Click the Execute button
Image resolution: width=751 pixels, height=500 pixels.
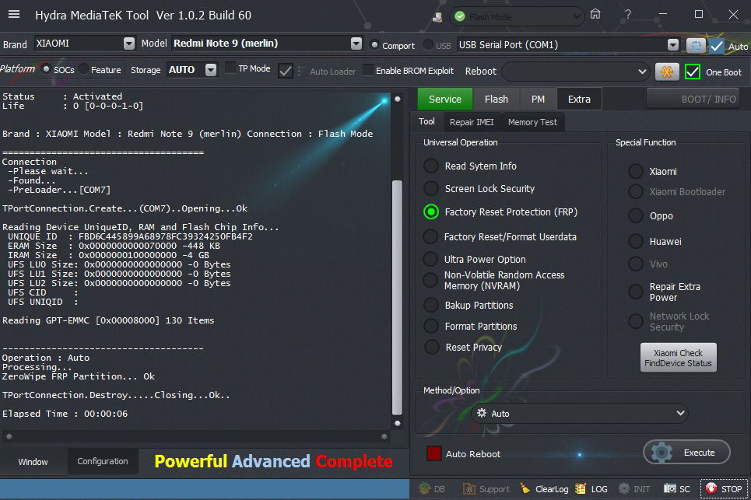687,453
